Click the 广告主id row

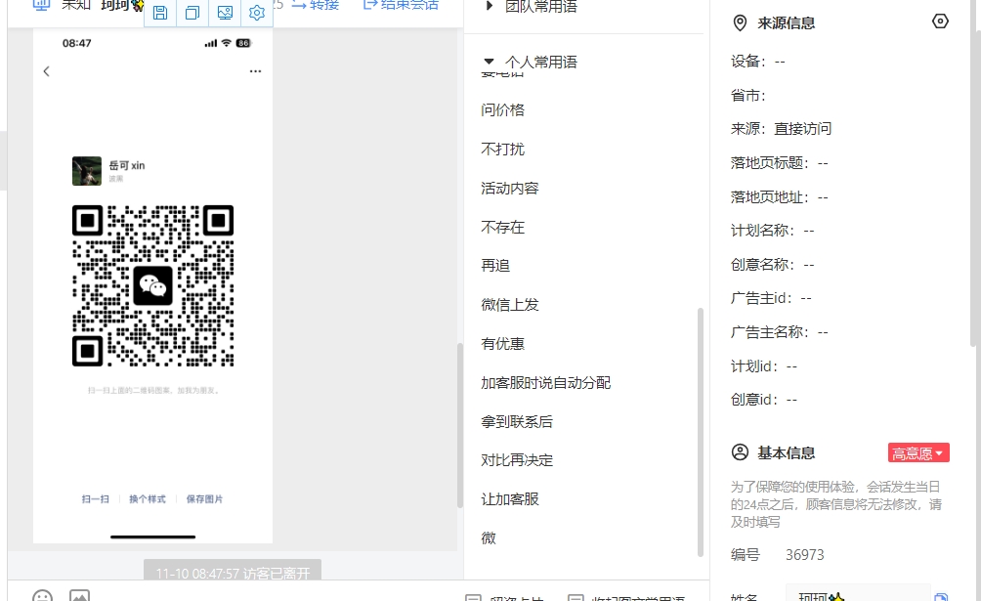[771, 298]
